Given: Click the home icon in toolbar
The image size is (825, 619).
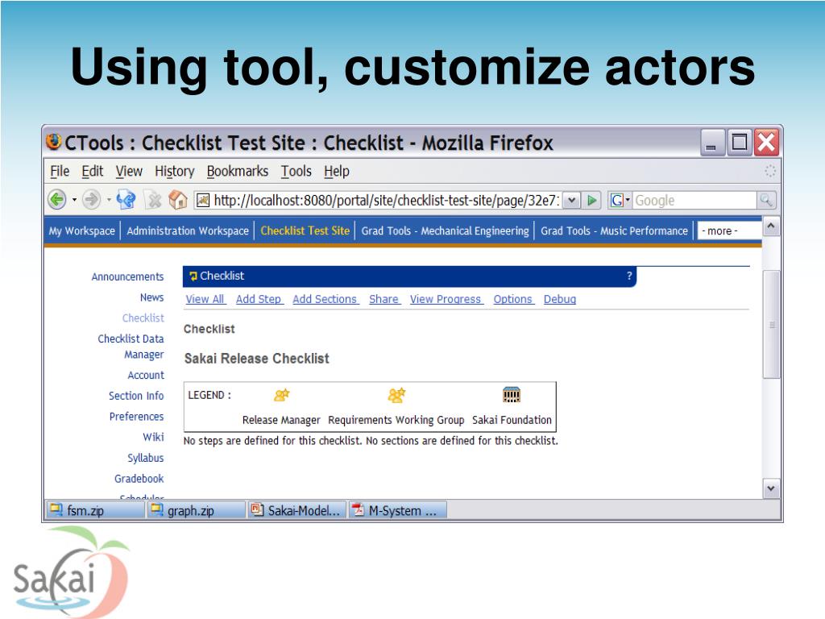Looking at the screenshot, I should coord(178,200).
